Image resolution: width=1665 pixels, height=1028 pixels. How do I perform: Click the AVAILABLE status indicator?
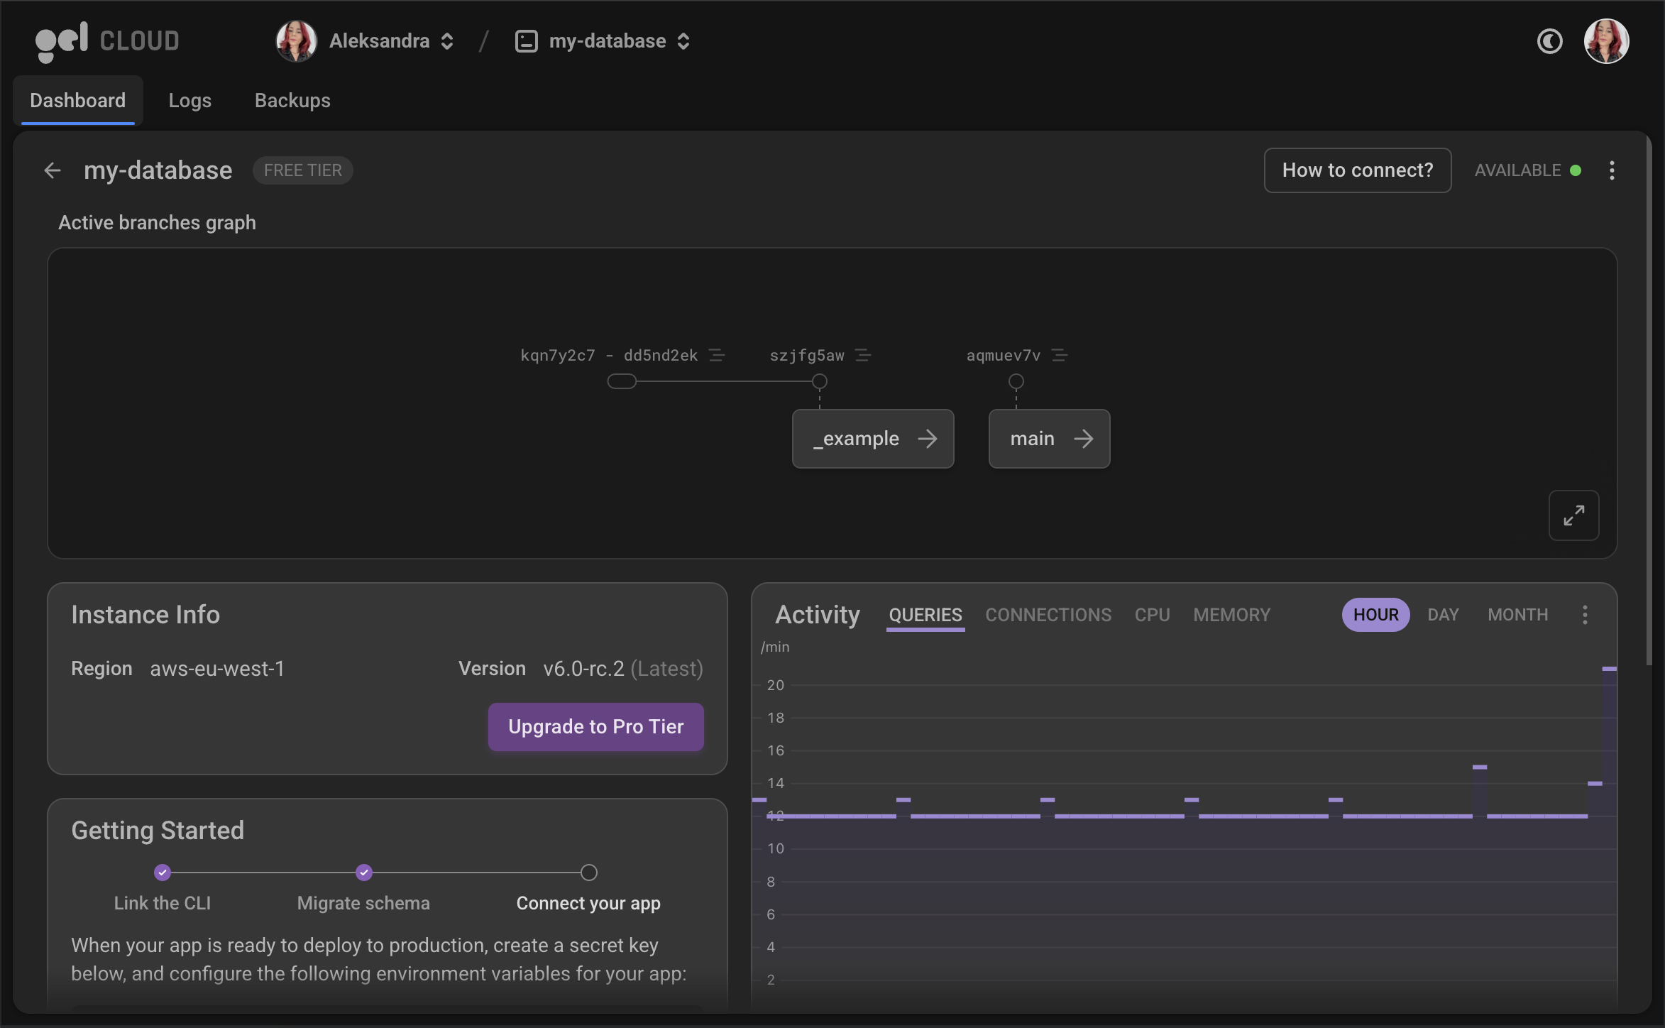pos(1527,170)
